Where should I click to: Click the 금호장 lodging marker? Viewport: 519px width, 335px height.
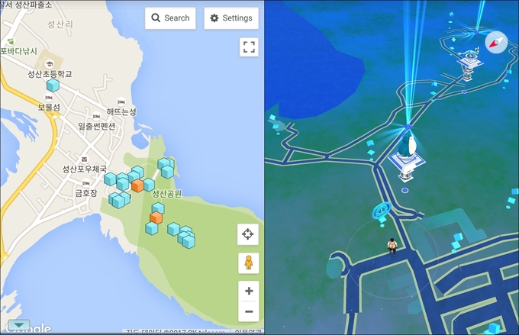coord(86,183)
